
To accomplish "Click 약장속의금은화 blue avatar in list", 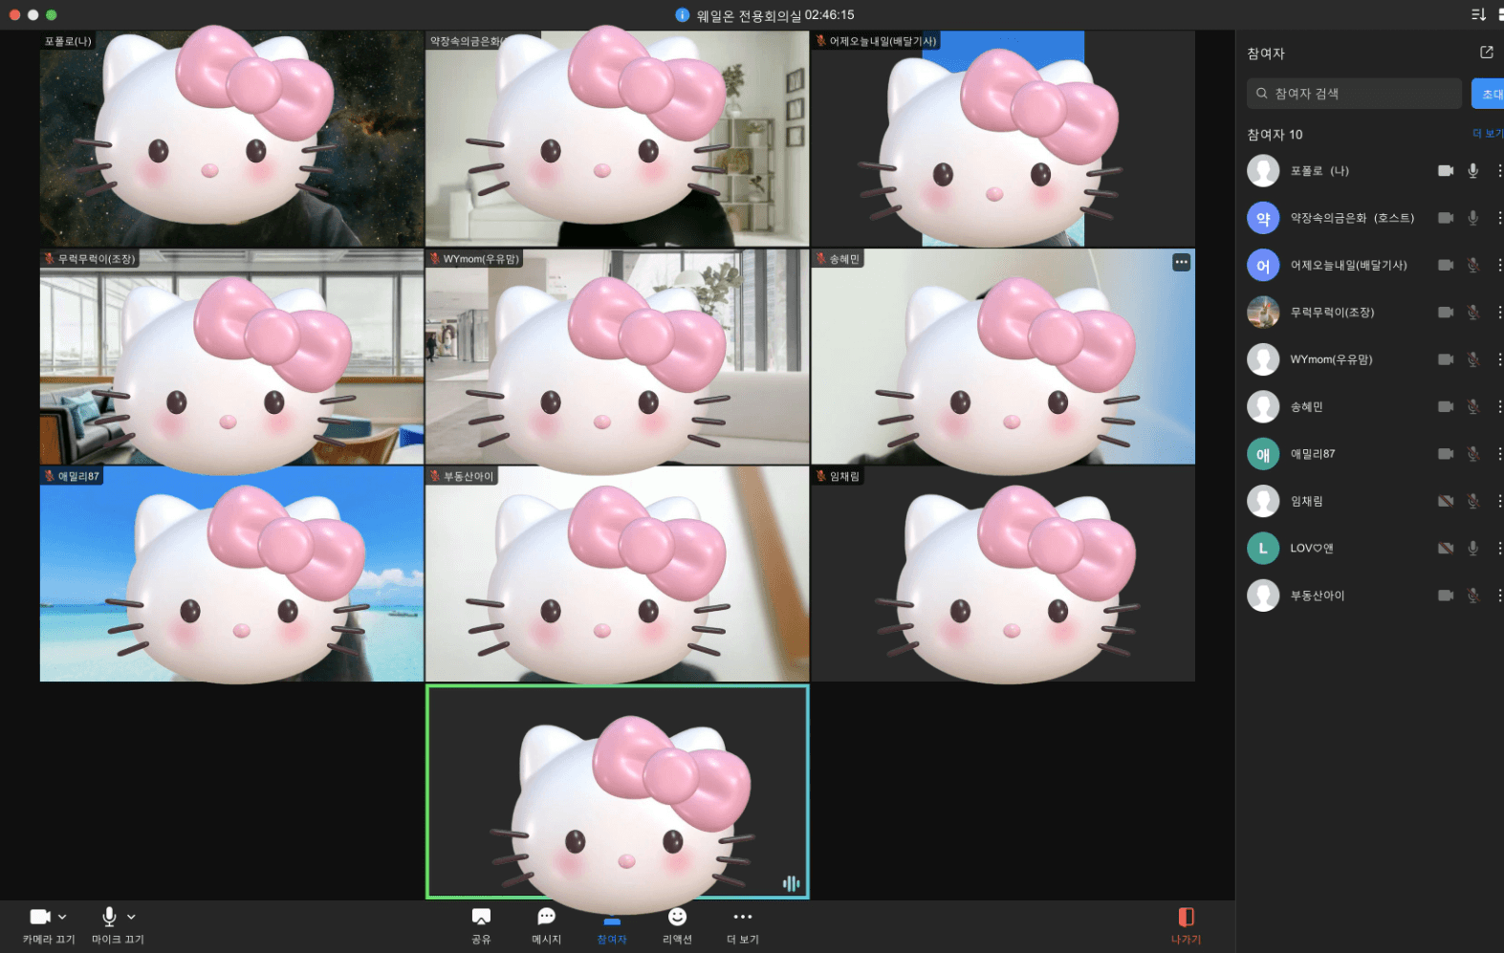I will click(1263, 218).
